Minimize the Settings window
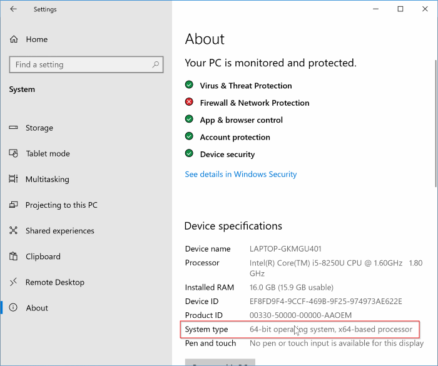Image resolution: width=438 pixels, height=366 pixels. (375, 9)
